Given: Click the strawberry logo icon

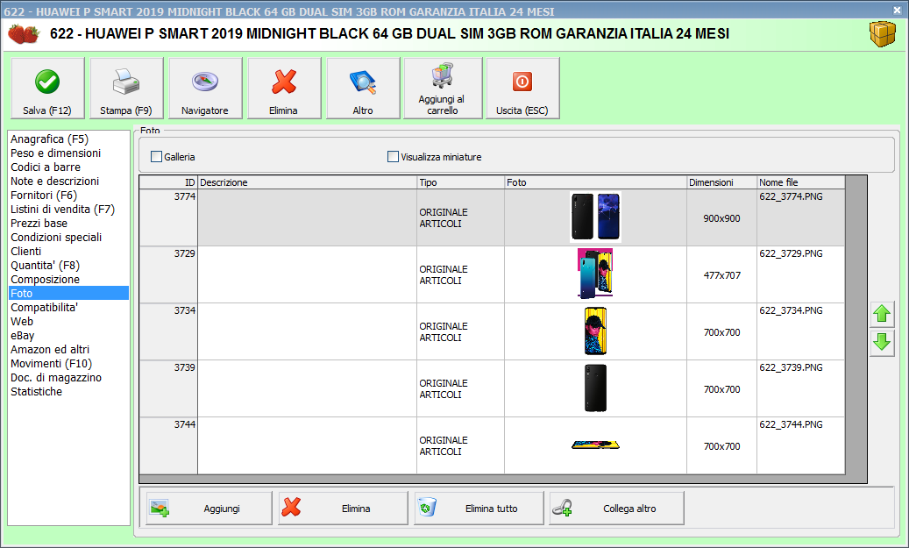Looking at the screenshot, I should coord(23,33).
